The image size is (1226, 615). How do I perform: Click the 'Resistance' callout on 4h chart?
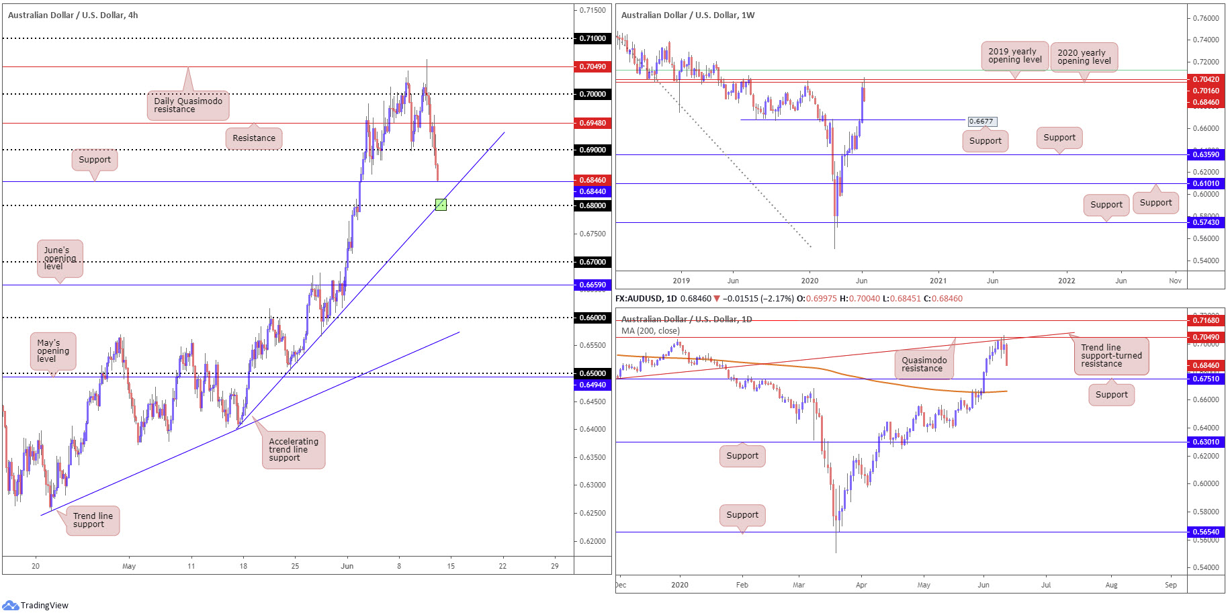pyautogui.click(x=254, y=138)
